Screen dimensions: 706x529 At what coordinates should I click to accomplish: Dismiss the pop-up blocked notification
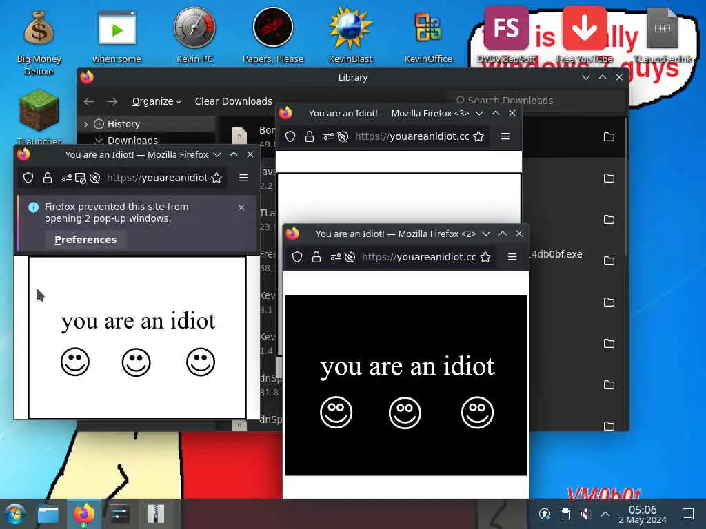(x=241, y=207)
